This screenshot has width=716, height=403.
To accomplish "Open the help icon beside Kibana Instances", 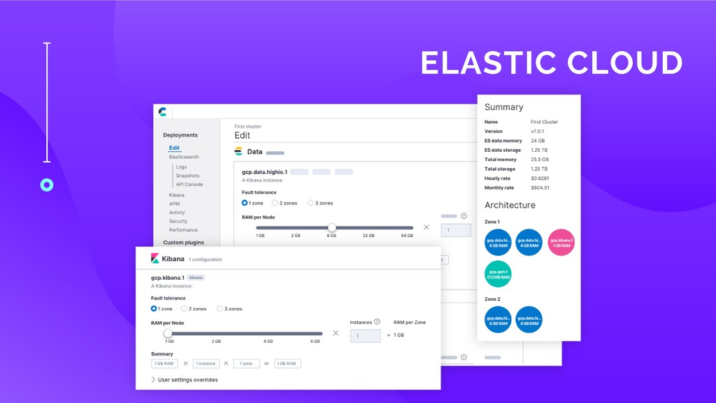I will 377,322.
